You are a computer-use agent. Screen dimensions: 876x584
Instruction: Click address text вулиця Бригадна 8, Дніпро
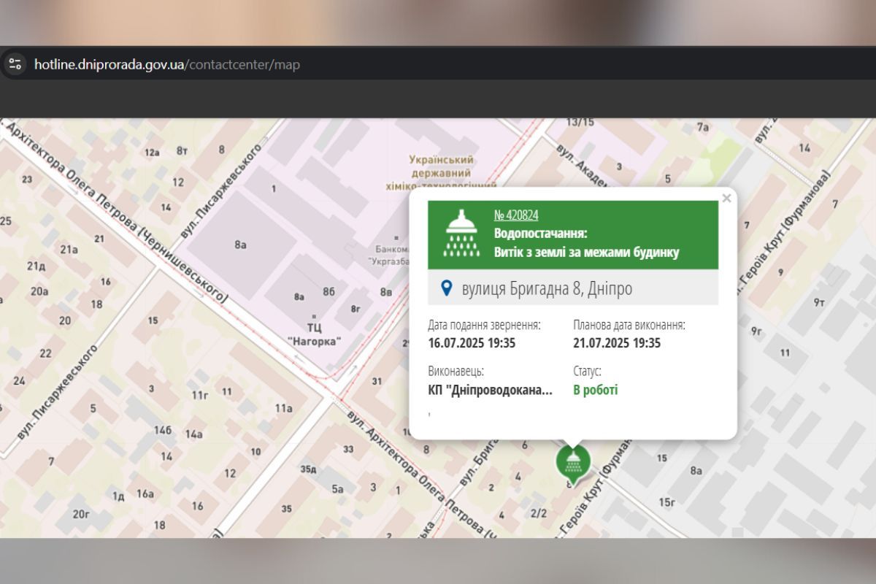coord(547,289)
